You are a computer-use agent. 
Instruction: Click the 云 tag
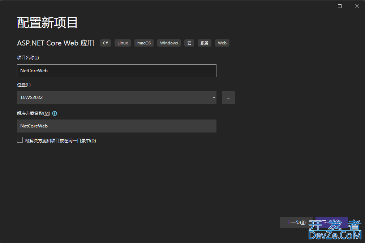coord(189,43)
